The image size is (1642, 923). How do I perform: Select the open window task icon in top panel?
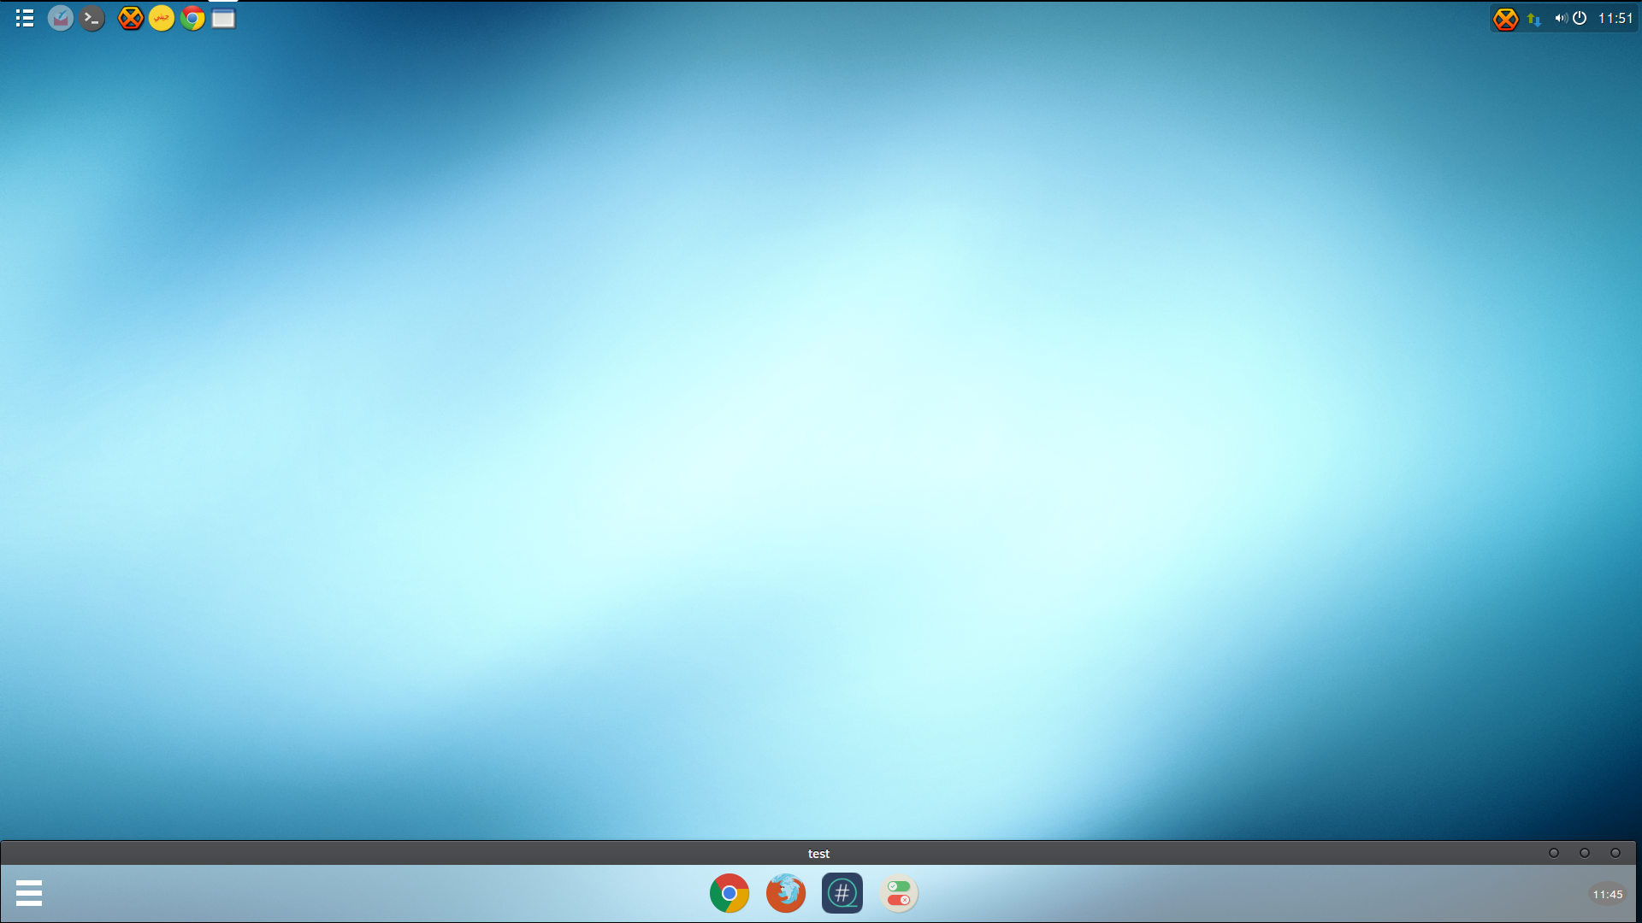click(x=223, y=18)
